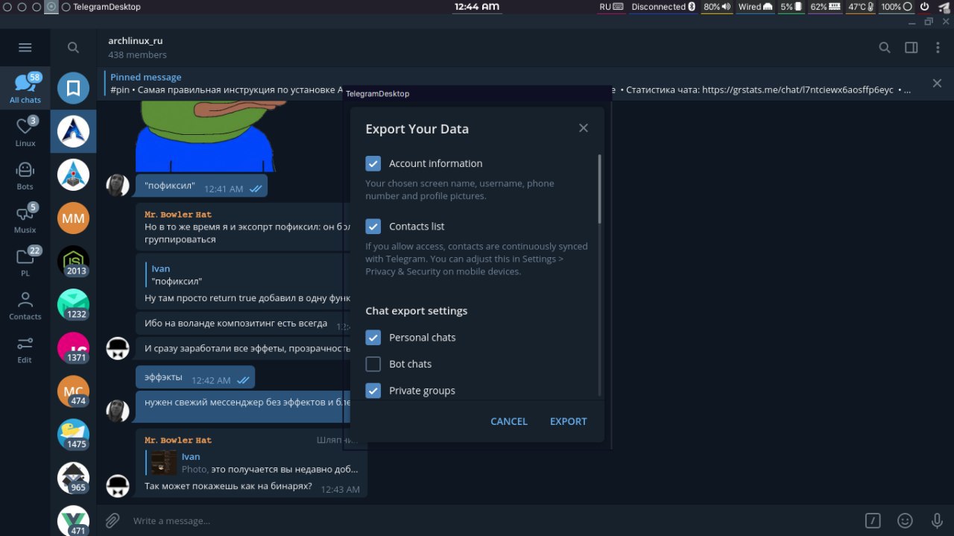Switch to the Bots folder
This screenshot has height=536, width=954.
pyautogui.click(x=25, y=174)
